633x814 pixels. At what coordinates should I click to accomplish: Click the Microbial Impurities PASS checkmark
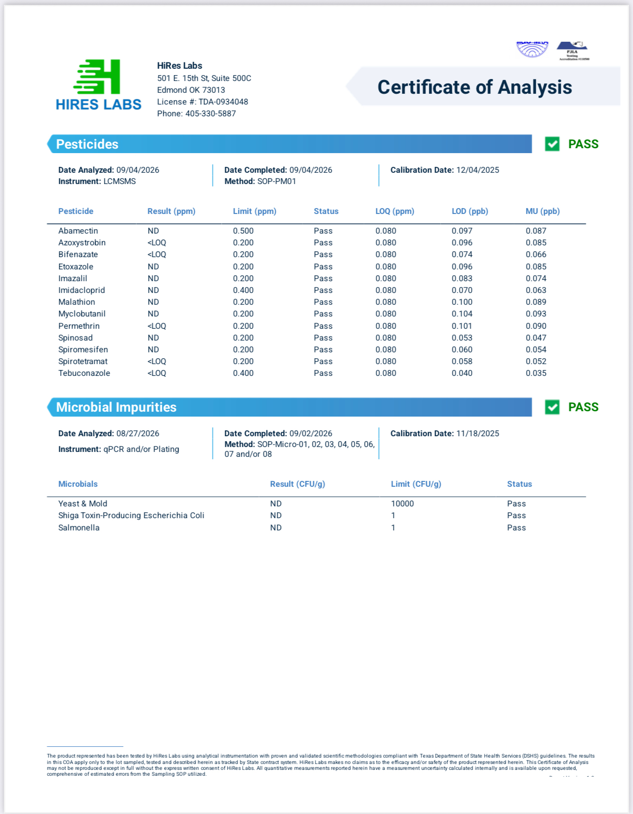click(552, 407)
